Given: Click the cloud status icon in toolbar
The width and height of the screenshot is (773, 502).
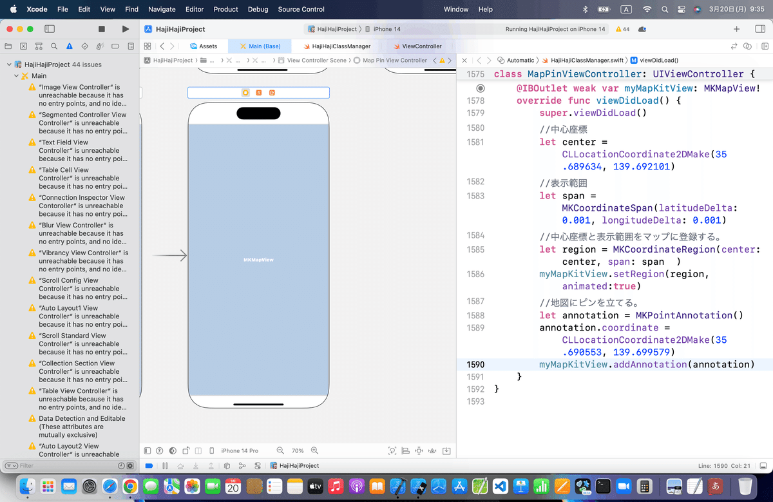Looking at the screenshot, I should pos(644,29).
